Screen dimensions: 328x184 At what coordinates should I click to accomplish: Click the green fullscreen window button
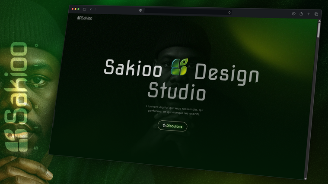coord(78,9)
